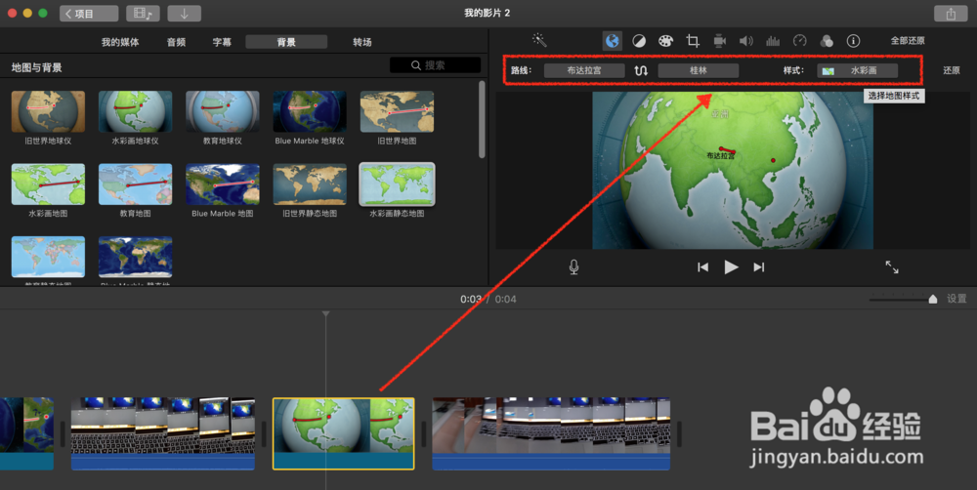Select Blue Marble 地球仪 thumbnail
The height and width of the screenshot is (490, 977).
[x=310, y=111]
